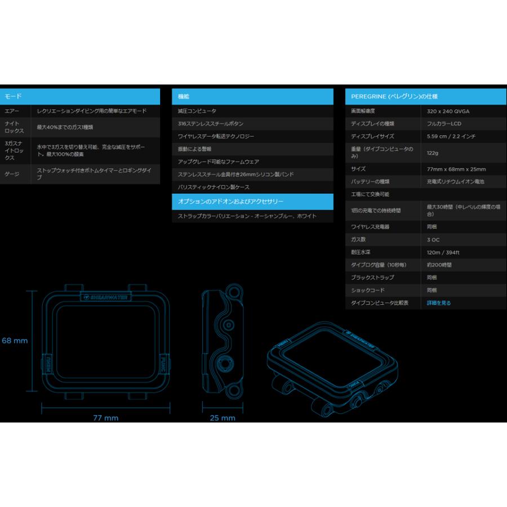This screenshot has height=507, width=507.
Task: Click the アップグレード可能なファームウェア row
Action: pyautogui.click(x=252, y=161)
